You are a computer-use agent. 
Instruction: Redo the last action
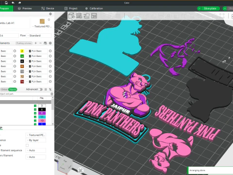pyautogui.click(x=19, y=3)
